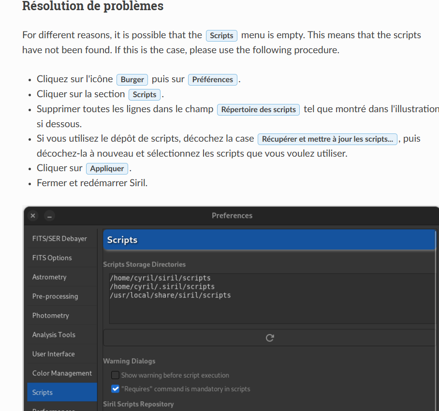Uncheck "Requires" command is mandatory
Screen dimensions: 439x411
click(x=115, y=389)
